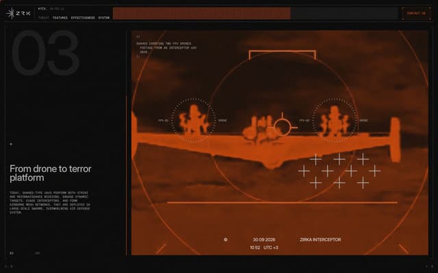Open the Threat nav item
438x273 pixels.
pyautogui.click(x=44, y=18)
